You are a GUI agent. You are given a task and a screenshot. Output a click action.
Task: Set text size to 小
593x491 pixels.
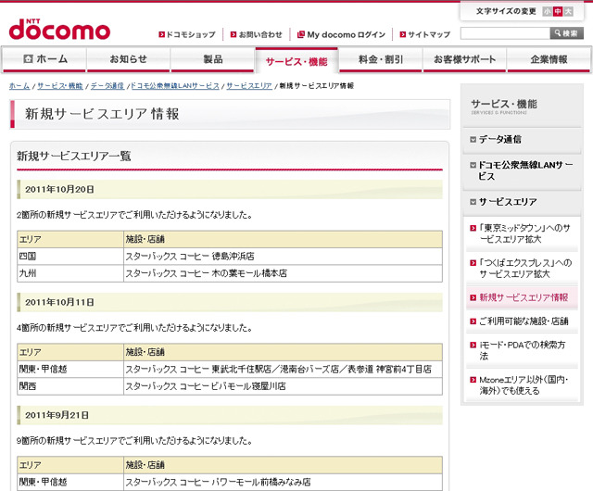coord(547,11)
